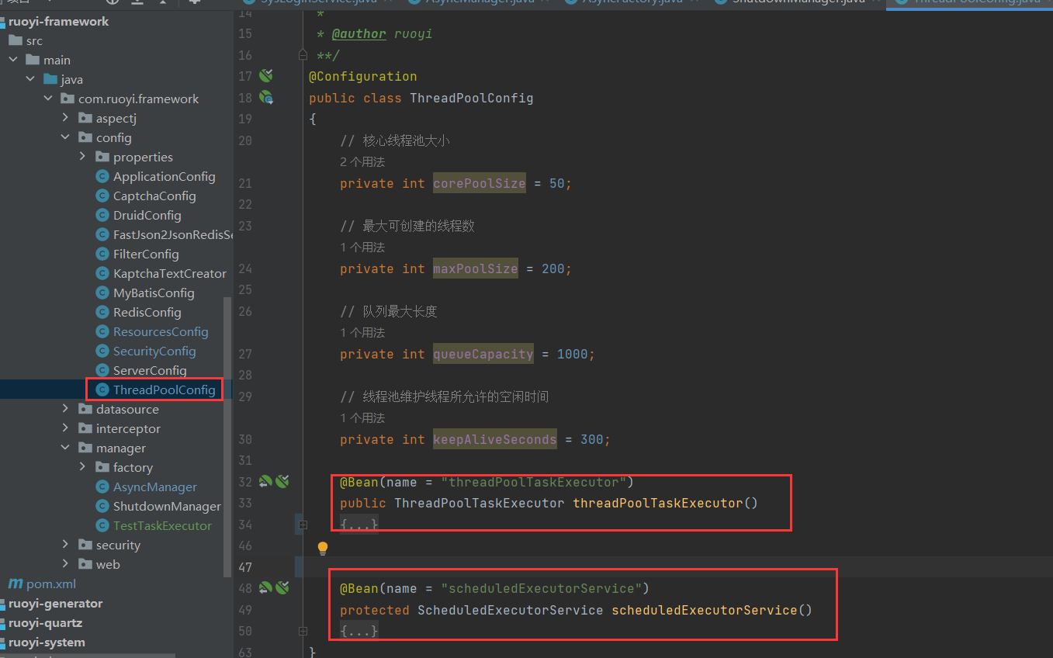Collapse the manager package
This screenshot has height=658, width=1053.
[66, 448]
